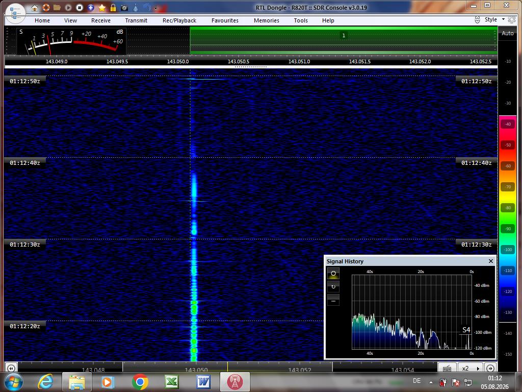Click the Signal History graph area
This screenshot has height=392, width=522.
[x=412, y=312]
